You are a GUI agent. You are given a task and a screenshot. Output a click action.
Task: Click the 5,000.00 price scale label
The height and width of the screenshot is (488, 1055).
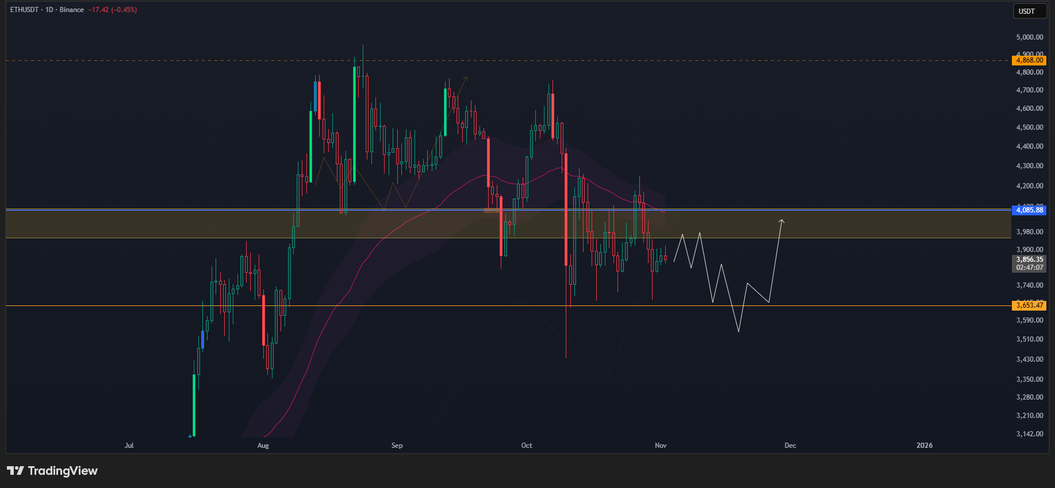1029,37
